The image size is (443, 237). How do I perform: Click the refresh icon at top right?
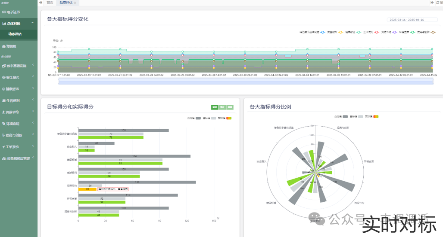(438, 3)
